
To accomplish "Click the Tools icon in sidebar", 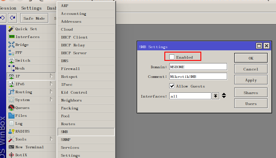I will click(11, 139).
